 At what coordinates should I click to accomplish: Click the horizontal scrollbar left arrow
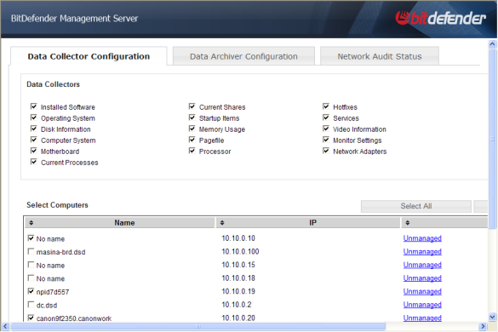pyautogui.click(x=5, y=326)
